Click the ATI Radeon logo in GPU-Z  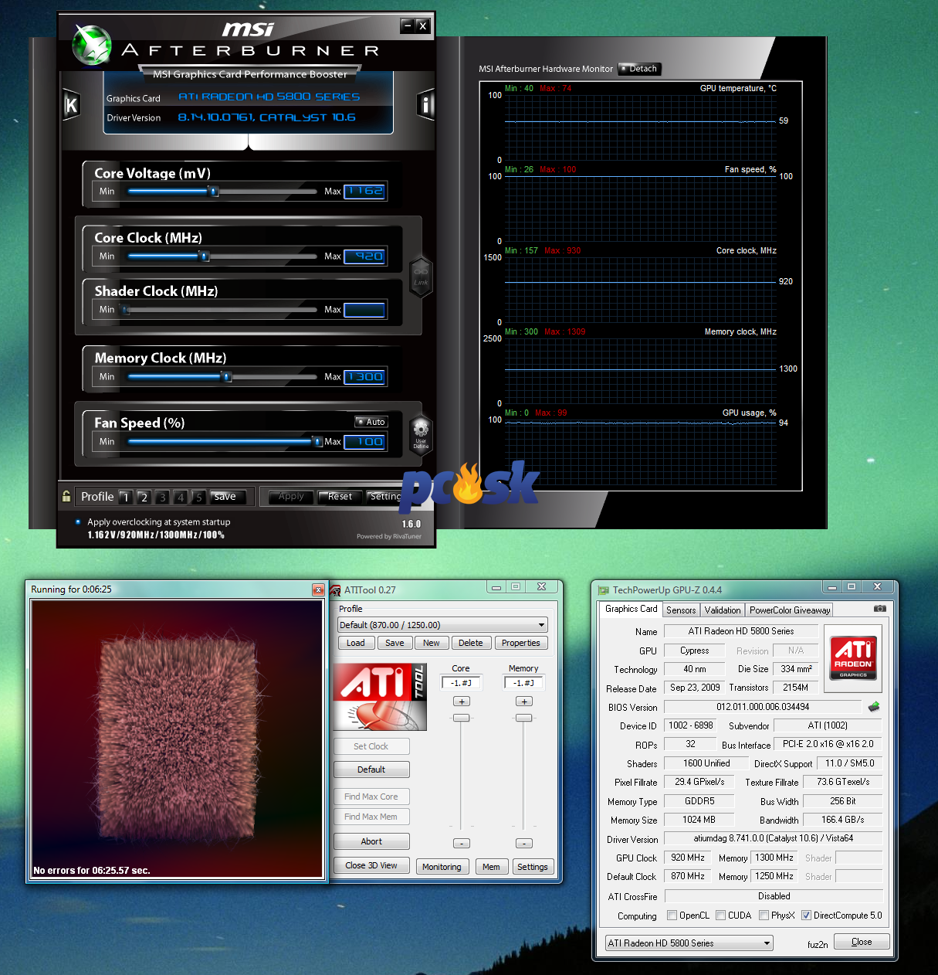point(853,657)
